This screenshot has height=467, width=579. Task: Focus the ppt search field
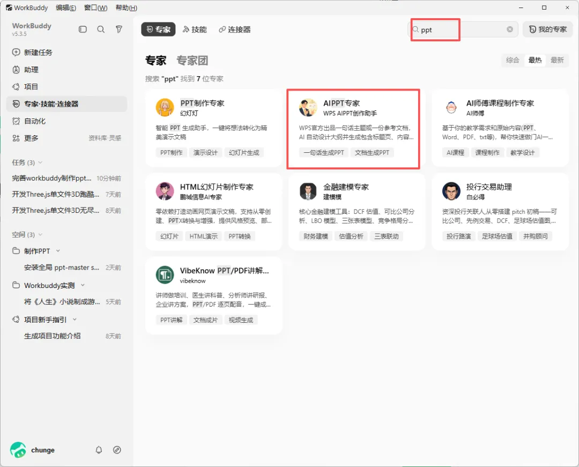[463, 29]
